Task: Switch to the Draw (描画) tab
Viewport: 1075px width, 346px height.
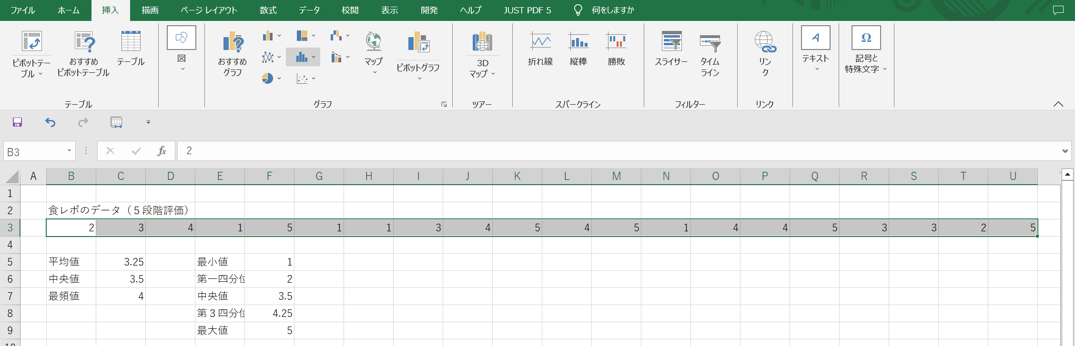Action: tap(150, 10)
